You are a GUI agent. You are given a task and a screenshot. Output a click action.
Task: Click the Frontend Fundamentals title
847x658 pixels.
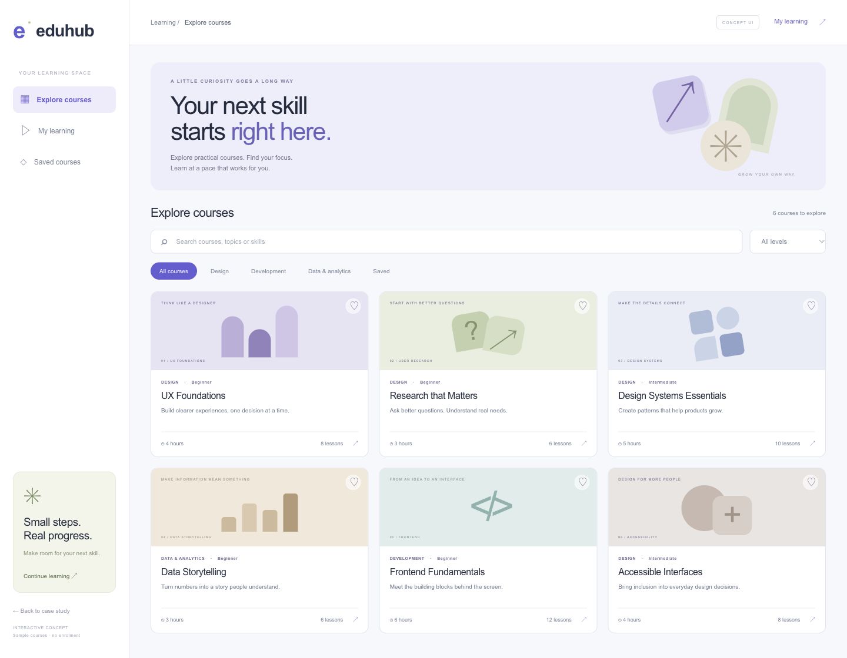click(x=437, y=572)
